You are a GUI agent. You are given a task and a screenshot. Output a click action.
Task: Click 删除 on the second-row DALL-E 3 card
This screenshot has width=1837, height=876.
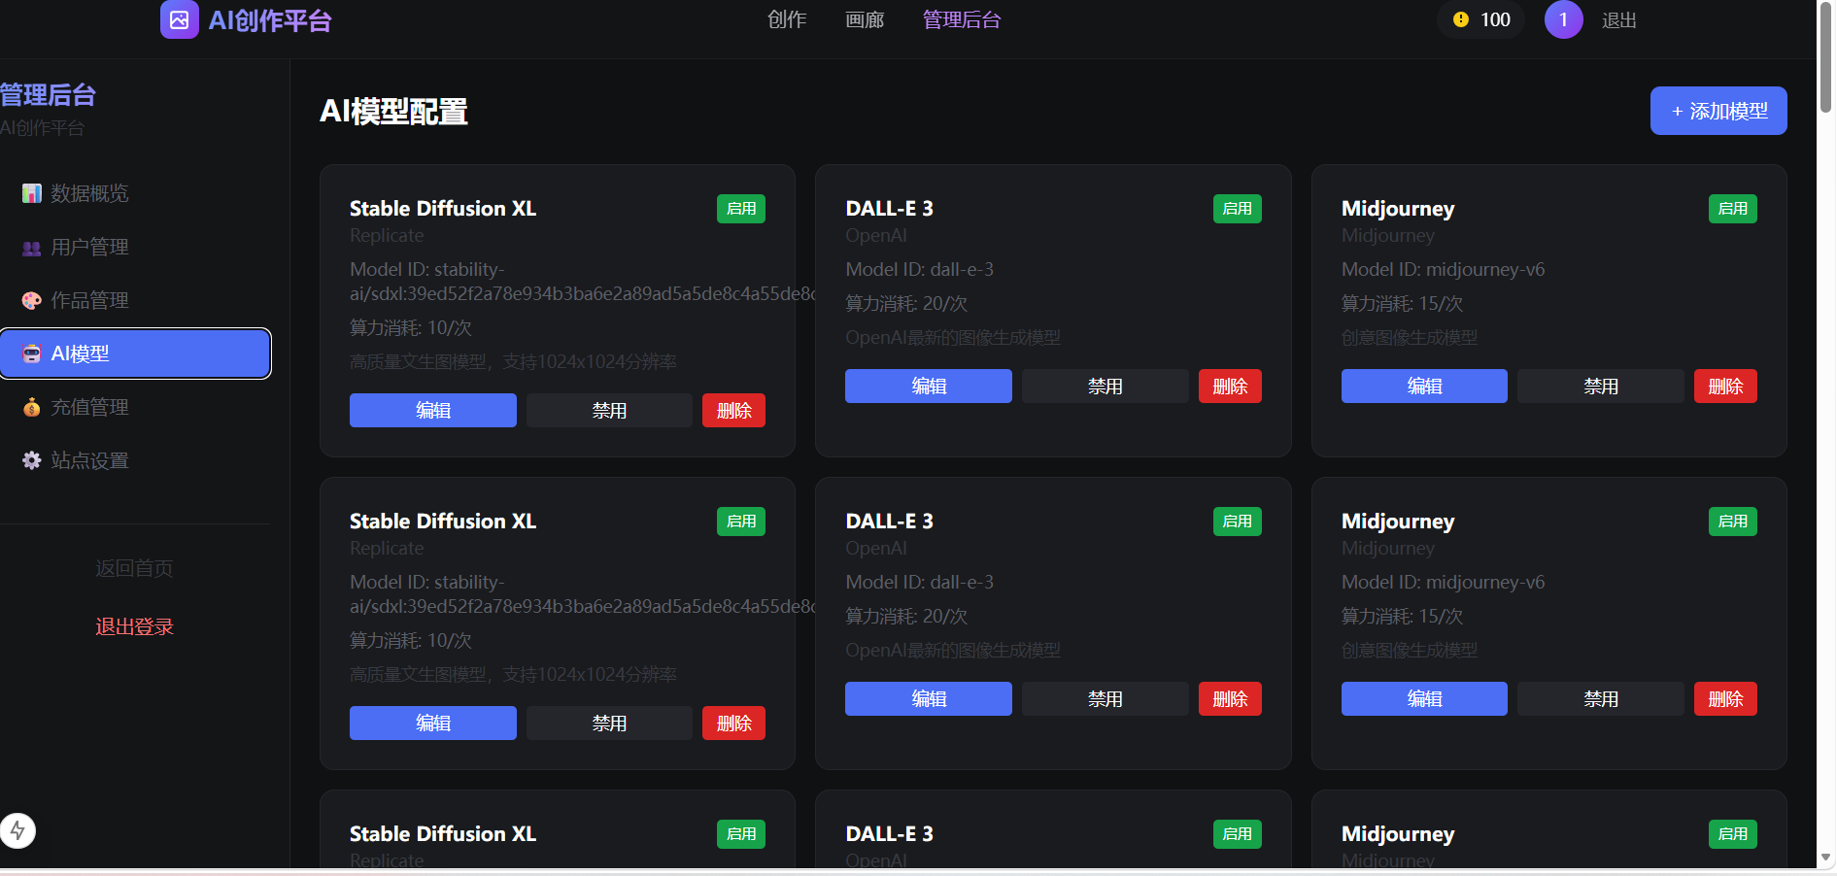[x=1230, y=698]
